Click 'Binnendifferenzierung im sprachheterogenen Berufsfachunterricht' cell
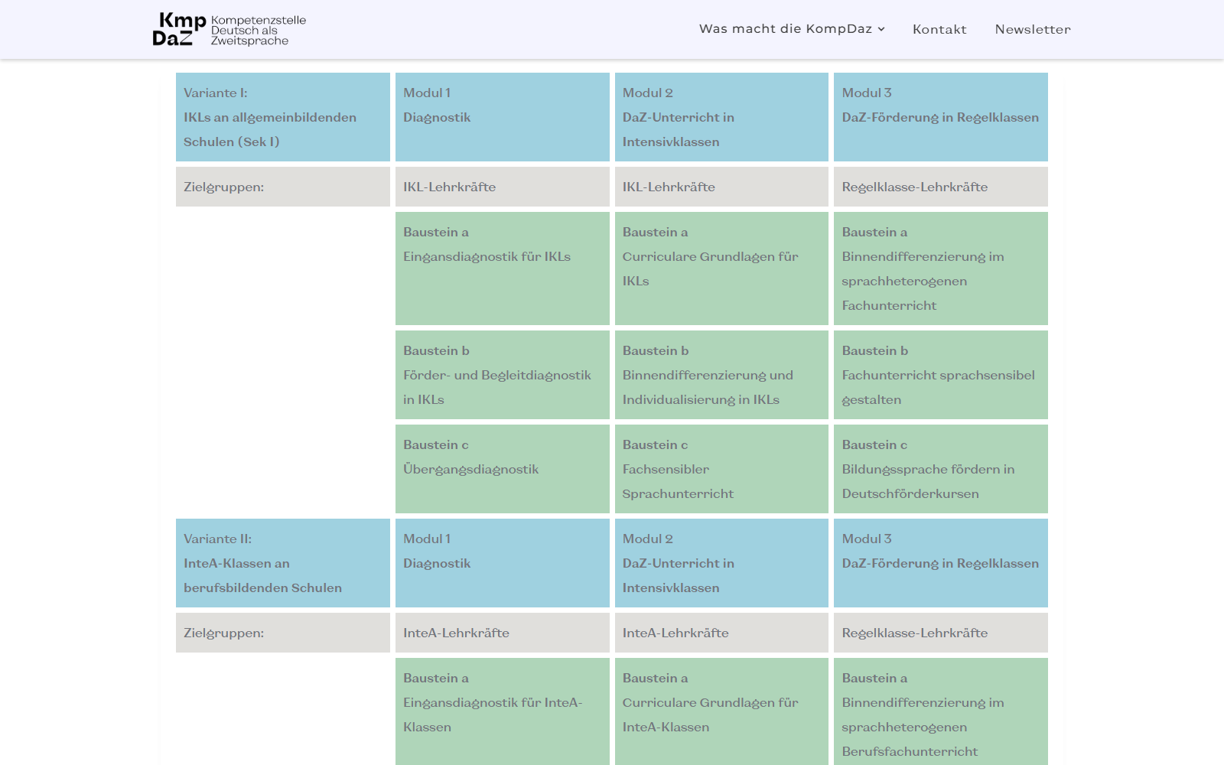 pyautogui.click(x=941, y=711)
